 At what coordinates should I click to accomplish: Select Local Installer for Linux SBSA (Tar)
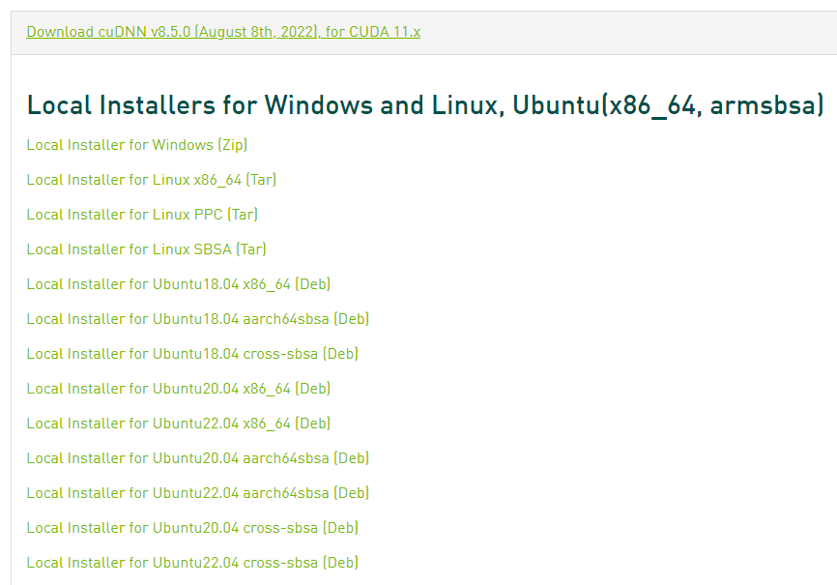pyautogui.click(x=146, y=249)
